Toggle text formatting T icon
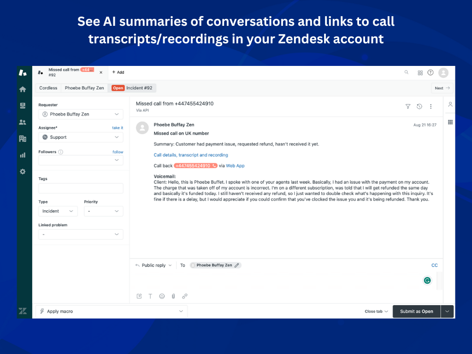Image resolution: width=472 pixels, height=354 pixels. [x=150, y=296]
